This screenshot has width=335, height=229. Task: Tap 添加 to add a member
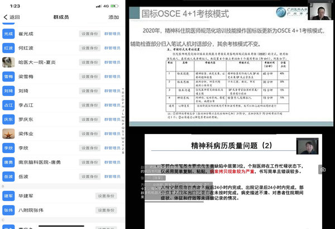(113, 17)
